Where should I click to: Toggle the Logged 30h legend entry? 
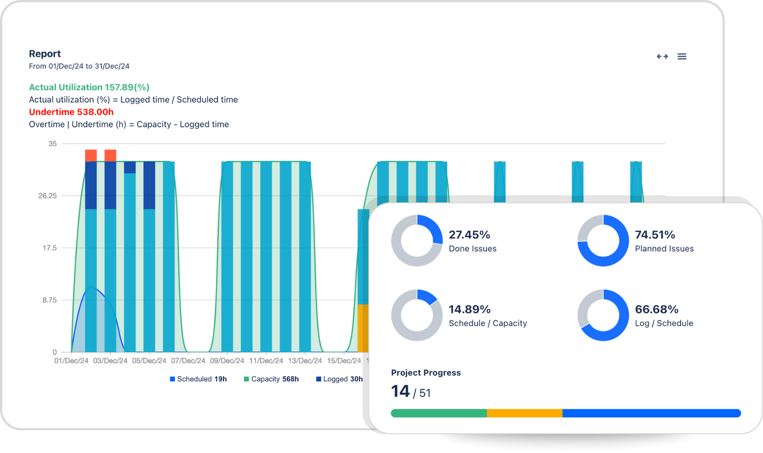pyautogui.click(x=338, y=379)
